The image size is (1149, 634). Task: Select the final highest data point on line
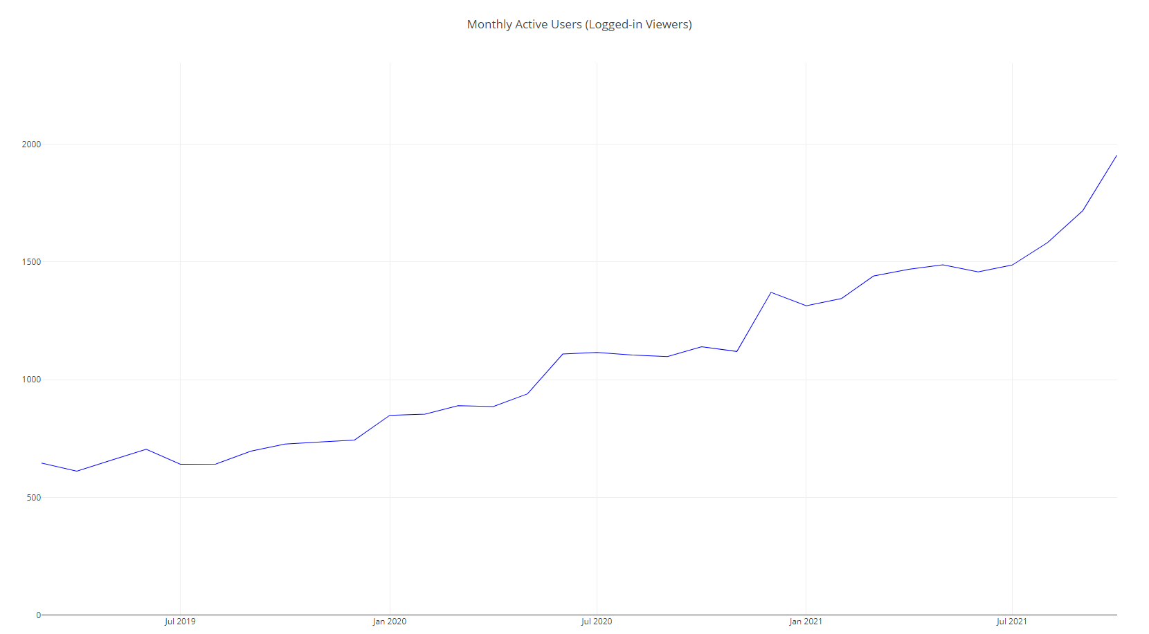(1116, 156)
